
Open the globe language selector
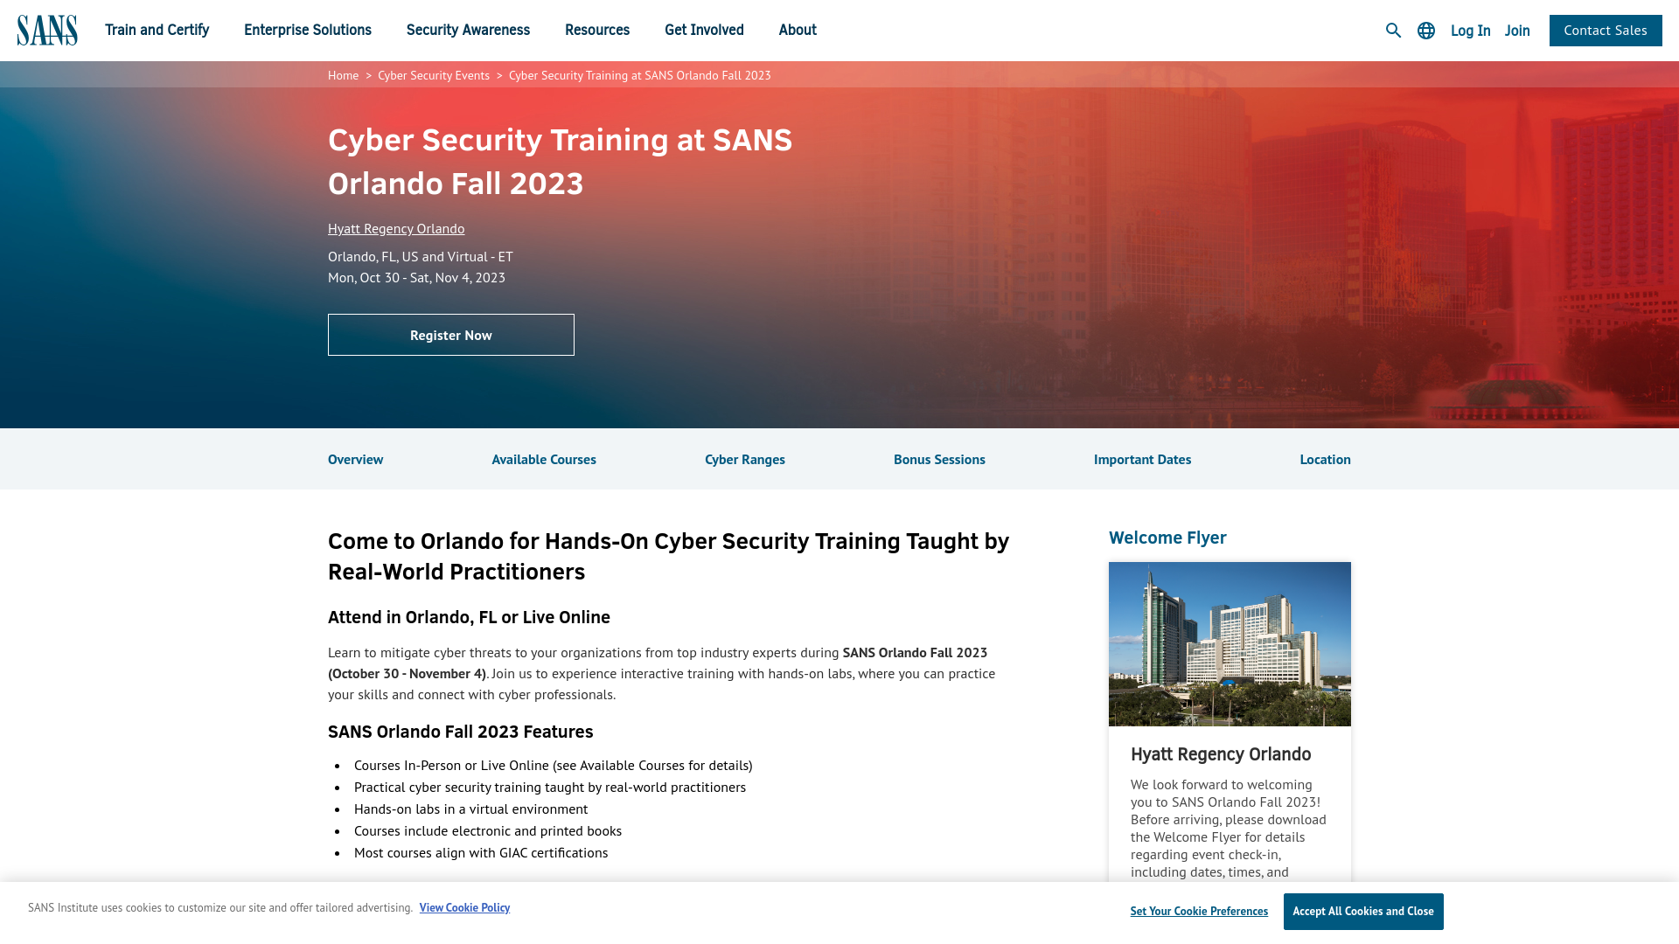[x=1426, y=31]
